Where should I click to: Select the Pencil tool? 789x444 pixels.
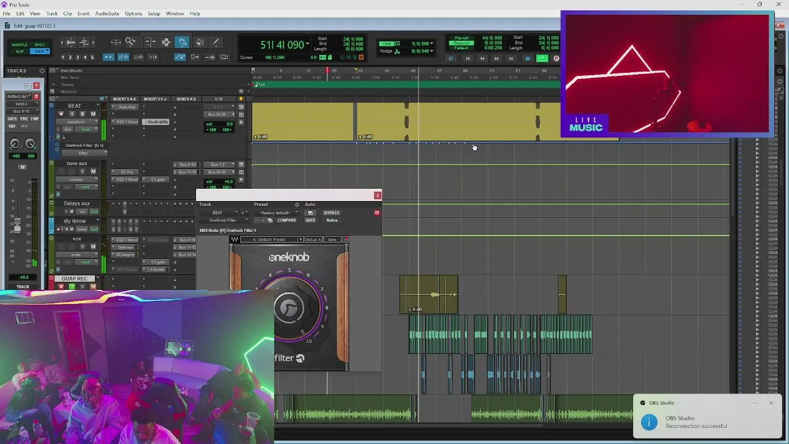(x=216, y=42)
